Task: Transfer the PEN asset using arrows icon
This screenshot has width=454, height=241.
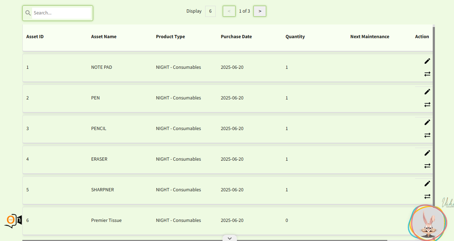Action: [427, 104]
